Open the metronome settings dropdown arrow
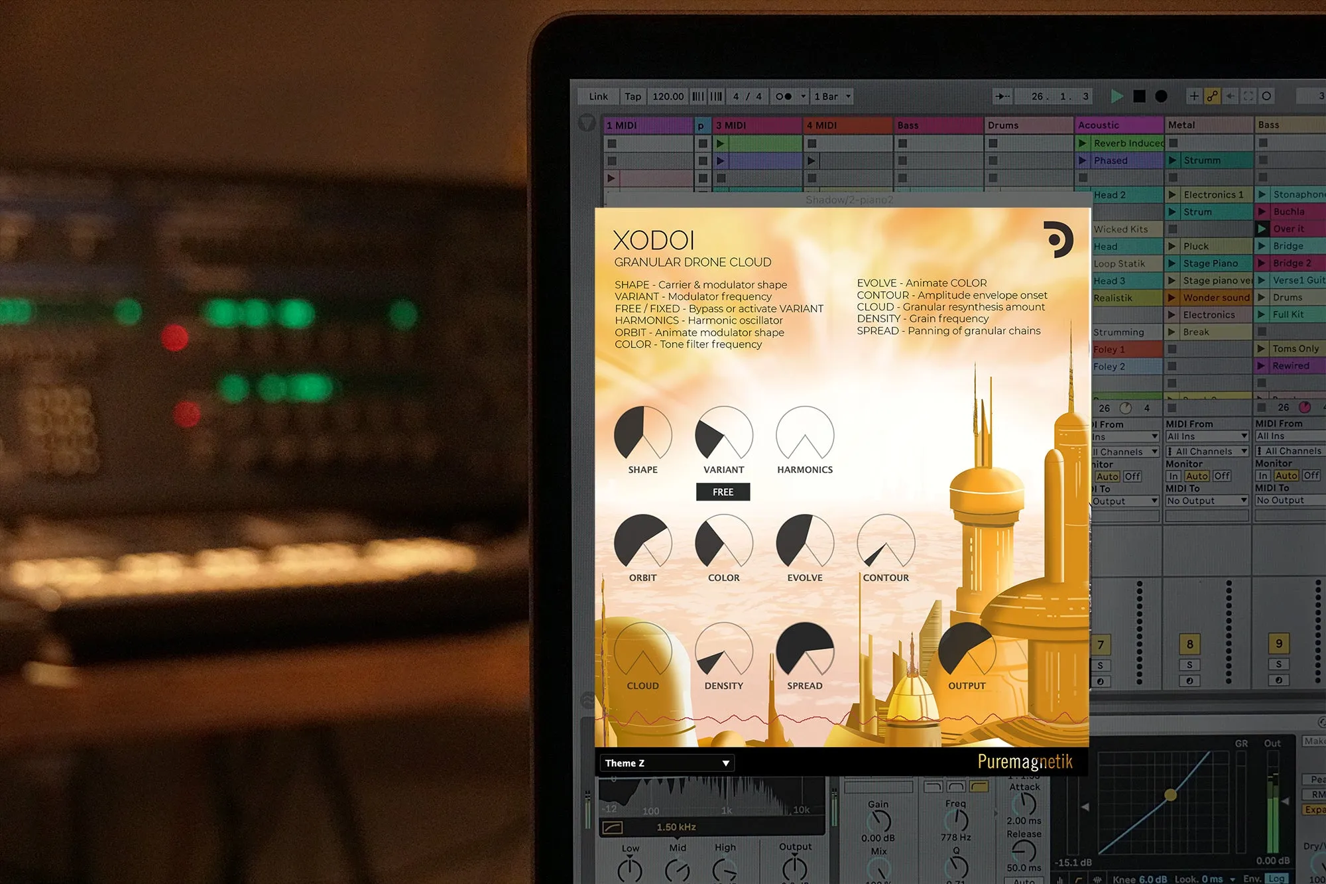 coord(803,97)
